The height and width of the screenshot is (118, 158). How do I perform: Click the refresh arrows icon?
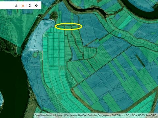[x=30, y=6]
